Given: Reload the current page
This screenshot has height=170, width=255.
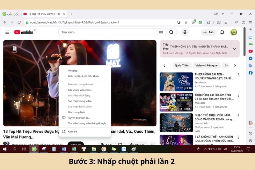Looking at the screenshot, I should pyautogui.click(x=19, y=22).
